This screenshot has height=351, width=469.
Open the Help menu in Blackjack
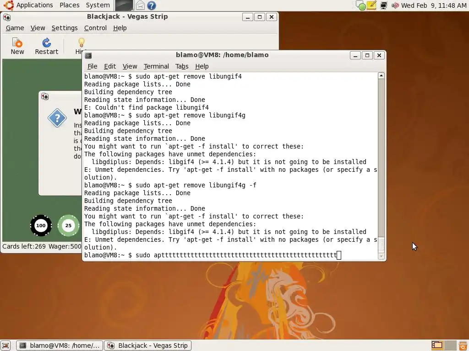tap(120, 28)
